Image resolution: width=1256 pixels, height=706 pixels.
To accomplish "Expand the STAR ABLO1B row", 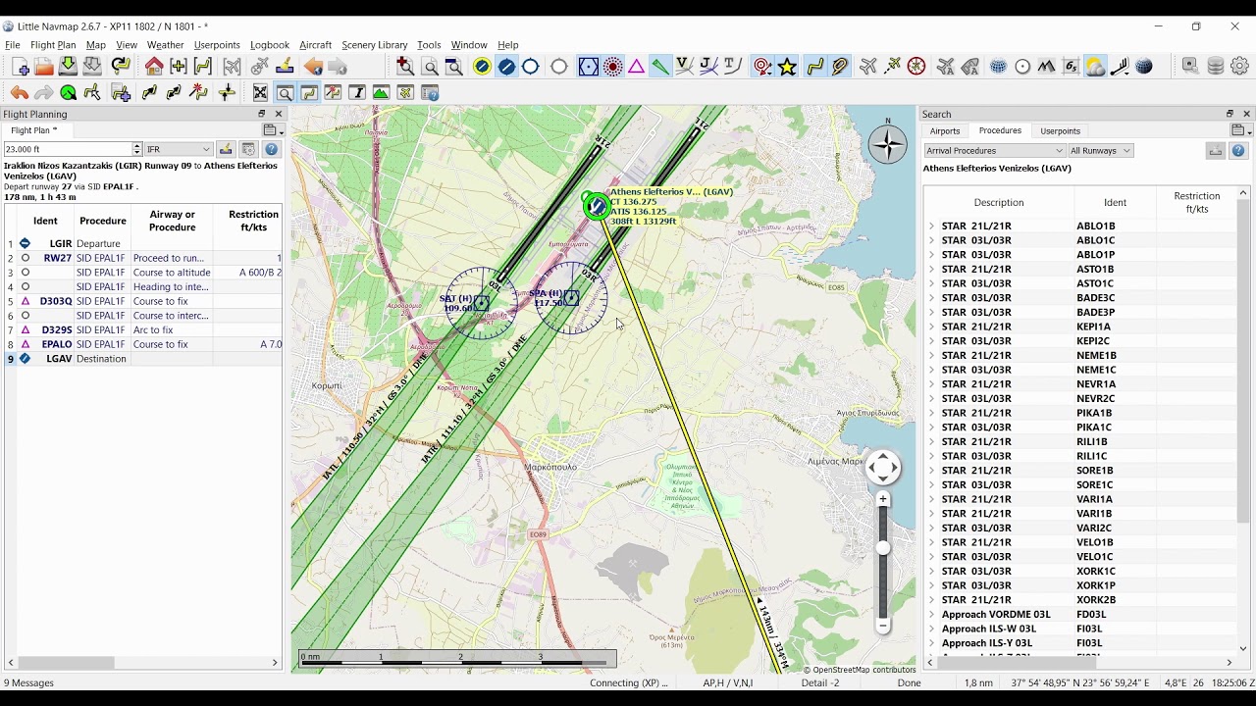I will (931, 226).
